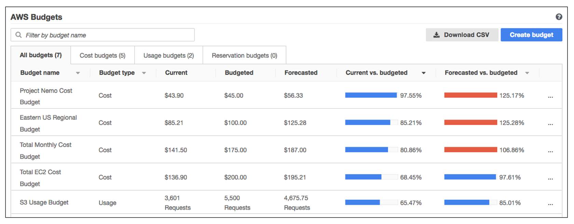Image resolution: width=574 pixels, height=224 pixels.
Task: Click the download icon on Download CSV
Action: 436,35
